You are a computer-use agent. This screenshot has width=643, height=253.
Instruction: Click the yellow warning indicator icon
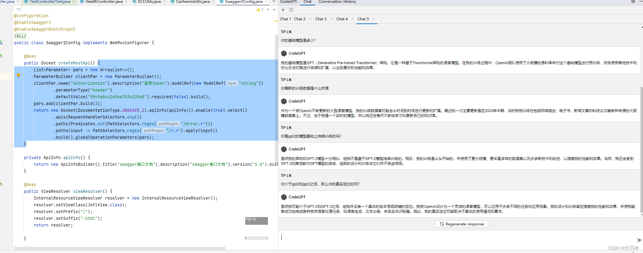coord(258,10)
